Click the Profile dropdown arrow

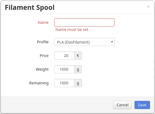coord(112,42)
